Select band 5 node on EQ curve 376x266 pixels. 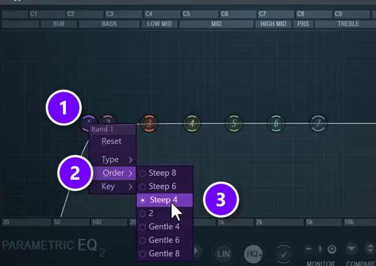[x=234, y=123]
